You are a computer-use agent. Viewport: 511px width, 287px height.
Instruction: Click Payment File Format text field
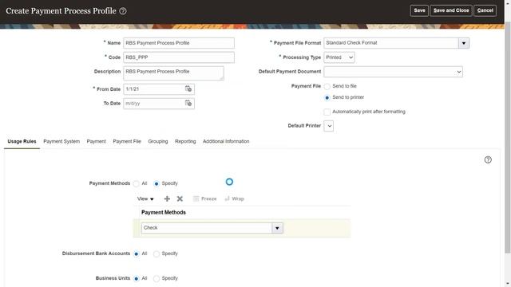[x=391, y=43]
